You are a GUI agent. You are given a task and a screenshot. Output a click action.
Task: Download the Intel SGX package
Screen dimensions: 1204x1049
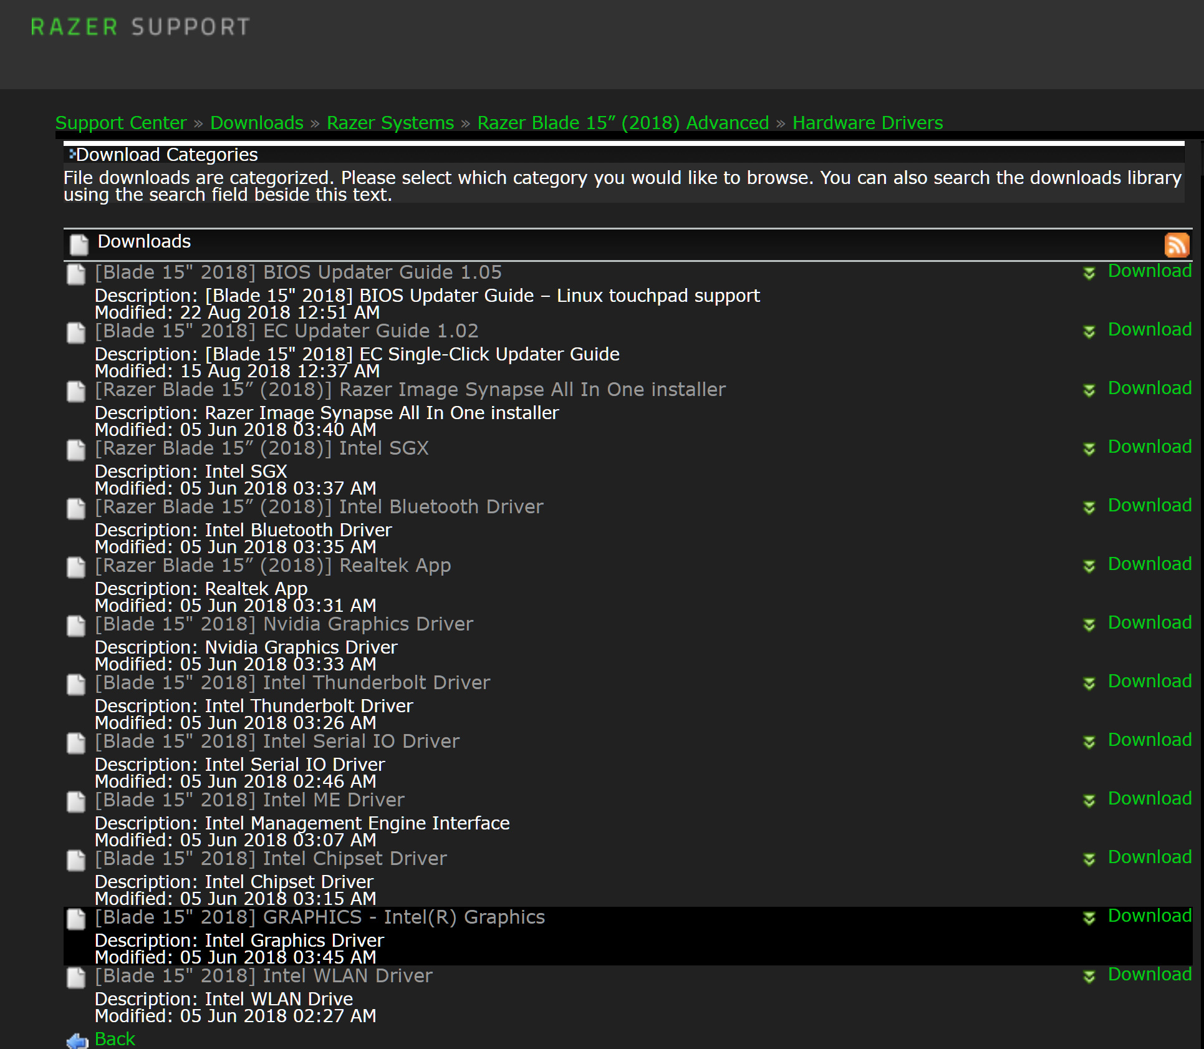(x=1150, y=447)
